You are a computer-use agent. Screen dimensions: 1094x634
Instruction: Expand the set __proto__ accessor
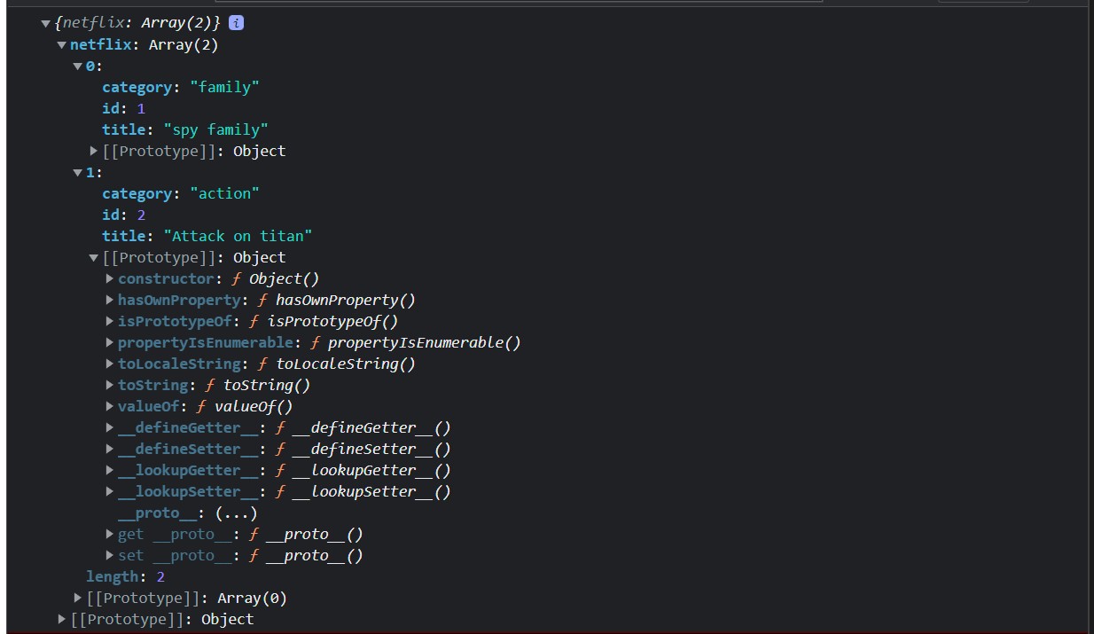110,556
